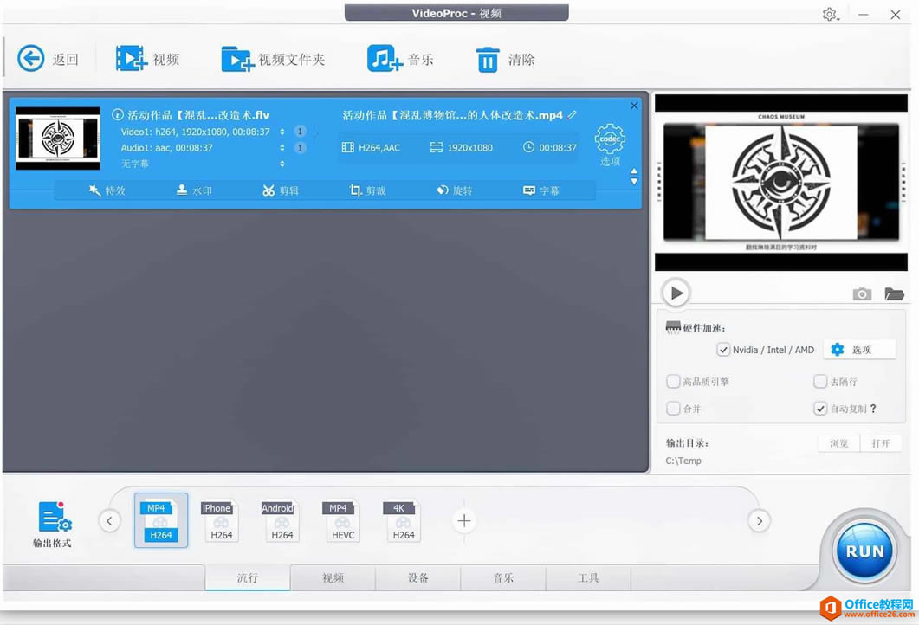Image resolution: width=919 pixels, height=625 pixels.
Task: Open 裁剪 crop tool
Action: pyautogui.click(x=367, y=190)
